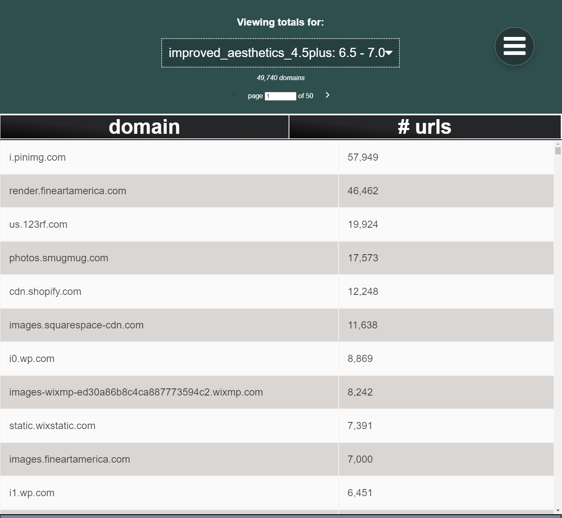Click the 49,740 domains text
Screen dimensions: 562x518
pyautogui.click(x=281, y=78)
